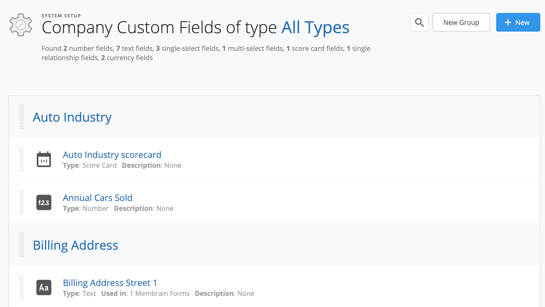Click the System Setup gear icon
545x307 pixels.
21,25
